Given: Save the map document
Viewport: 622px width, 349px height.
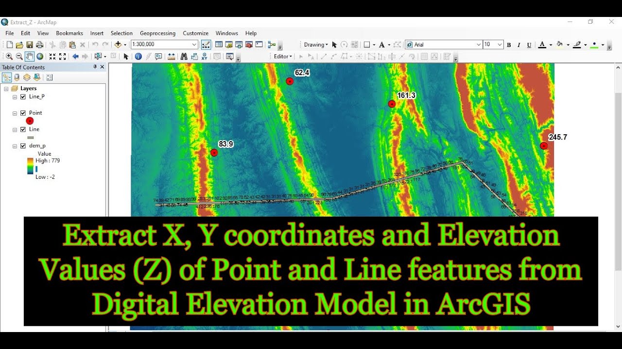Looking at the screenshot, I should [x=30, y=45].
